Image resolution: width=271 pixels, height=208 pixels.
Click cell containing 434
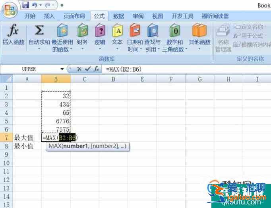pyautogui.click(x=56, y=104)
